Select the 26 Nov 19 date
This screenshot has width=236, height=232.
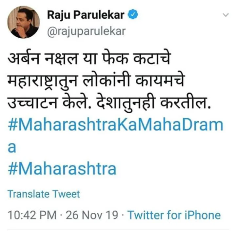92,215
